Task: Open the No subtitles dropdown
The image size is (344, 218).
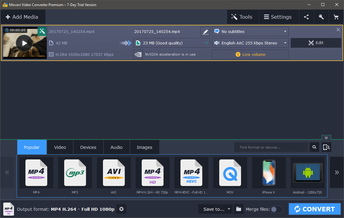Action: click(x=250, y=31)
